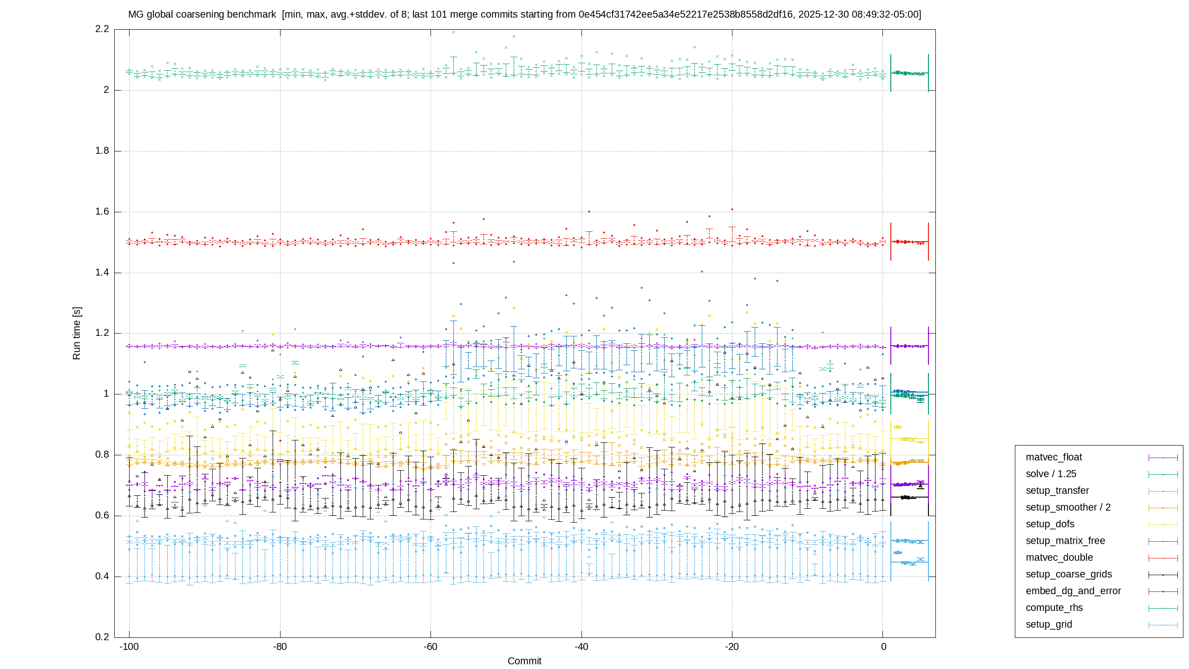Click the green solve summary bar near 2.05
The image size is (1189, 669).
tap(909, 73)
